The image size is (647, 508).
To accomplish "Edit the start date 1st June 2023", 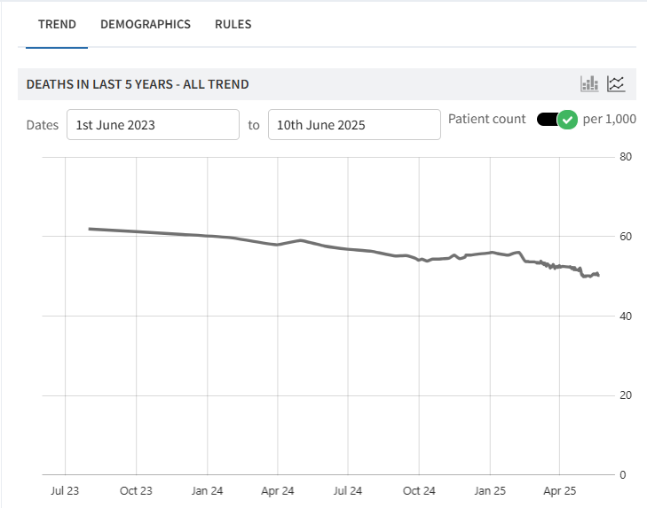I will coord(153,124).
